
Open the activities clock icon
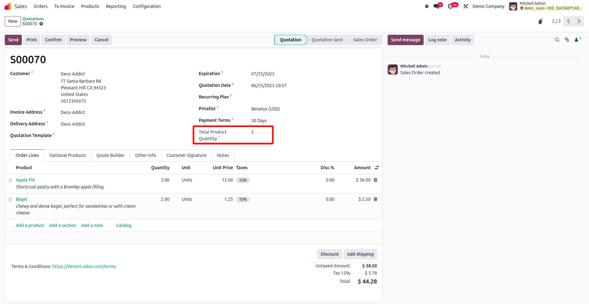[x=451, y=6]
